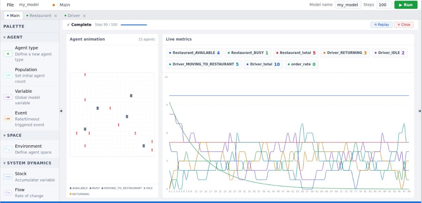Select the Environment palette item
The image size is (422, 203).
click(x=30, y=149)
